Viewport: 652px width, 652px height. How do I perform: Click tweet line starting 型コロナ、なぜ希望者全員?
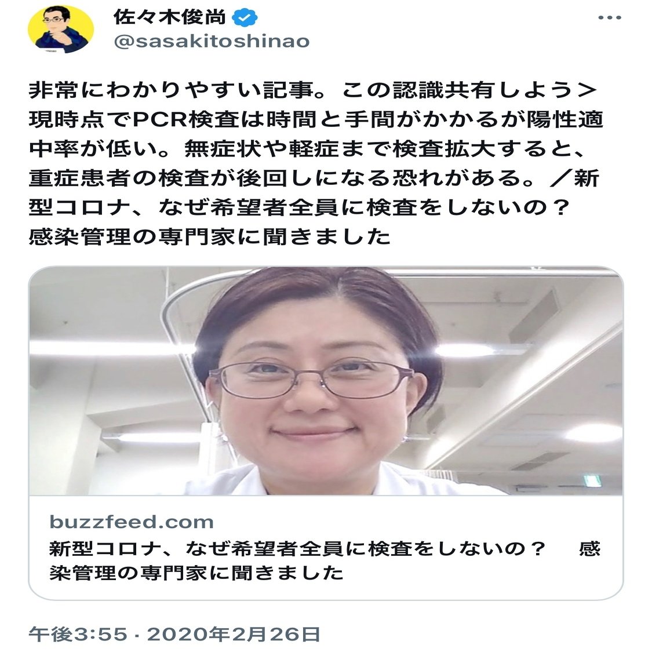click(299, 207)
